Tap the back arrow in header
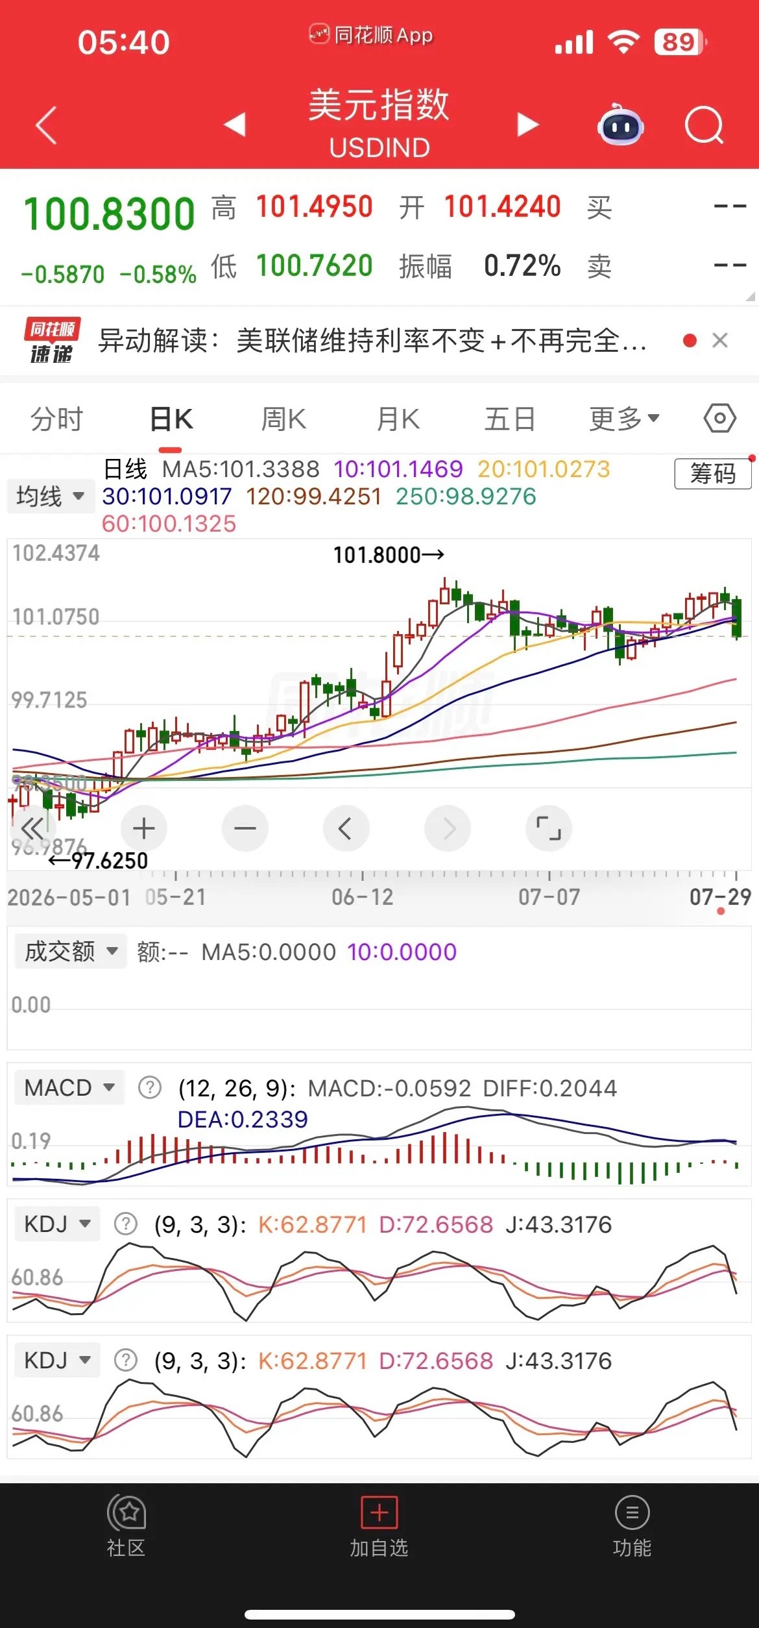 point(47,125)
